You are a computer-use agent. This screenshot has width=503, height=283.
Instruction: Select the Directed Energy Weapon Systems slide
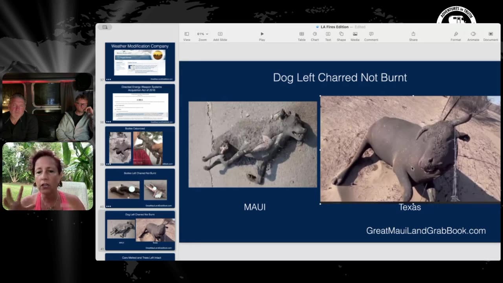140,104
